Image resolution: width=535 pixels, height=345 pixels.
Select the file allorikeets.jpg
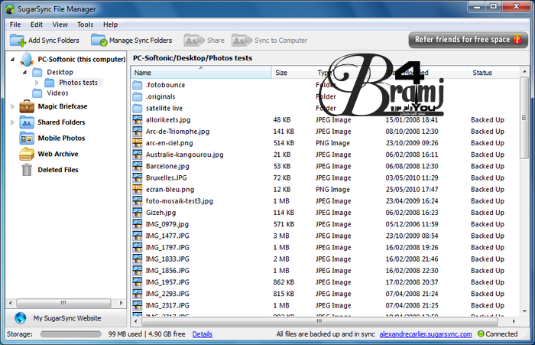point(167,120)
